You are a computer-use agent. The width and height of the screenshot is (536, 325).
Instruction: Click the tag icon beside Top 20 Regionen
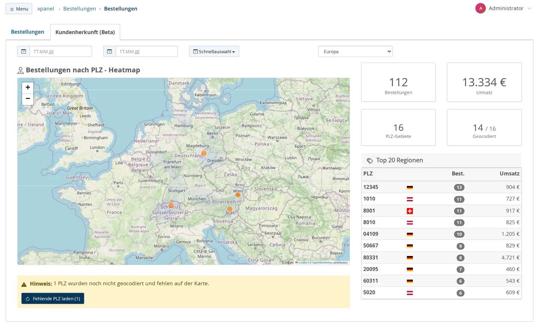pos(370,160)
